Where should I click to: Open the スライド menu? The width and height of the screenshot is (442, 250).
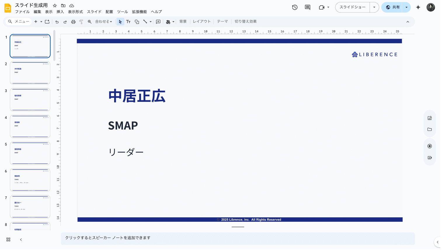(94, 12)
